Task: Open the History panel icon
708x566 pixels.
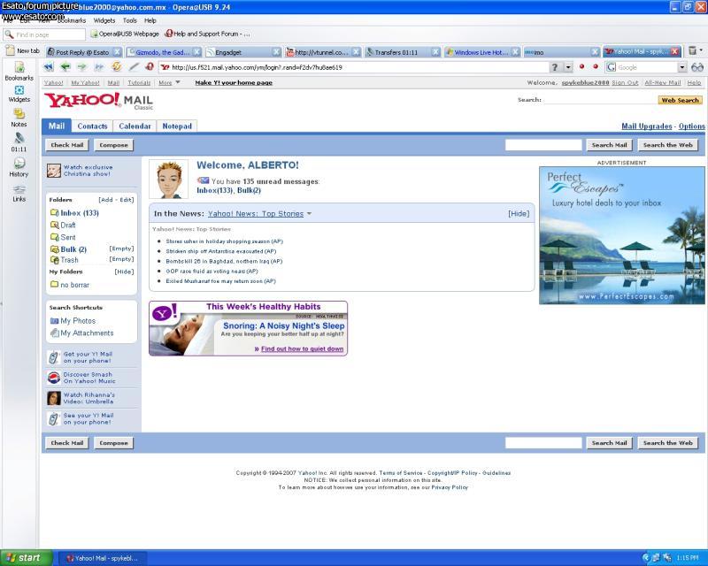Action: coord(19,163)
